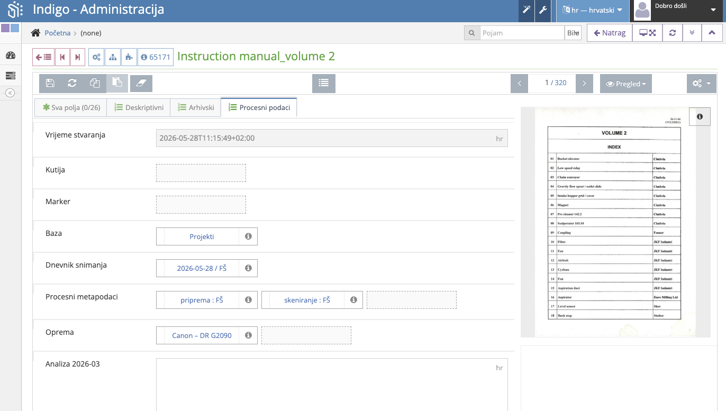Open the Projekti link in Baza
The image size is (726, 411).
tap(202, 236)
